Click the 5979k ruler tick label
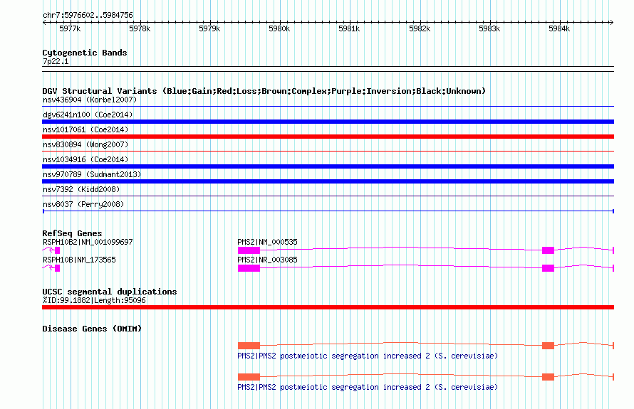Viewport: 634px width, 409px height. click(209, 28)
